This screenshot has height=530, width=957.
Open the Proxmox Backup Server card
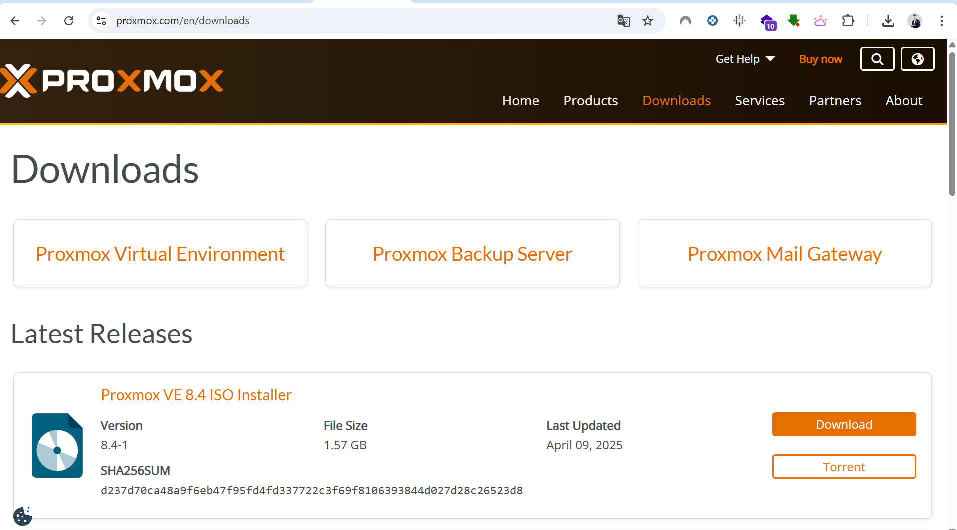(472, 254)
